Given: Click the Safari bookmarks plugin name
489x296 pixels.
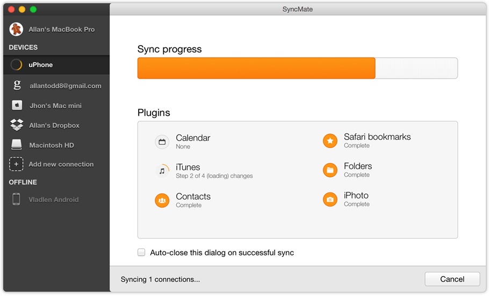Looking at the screenshot, I should coord(377,137).
